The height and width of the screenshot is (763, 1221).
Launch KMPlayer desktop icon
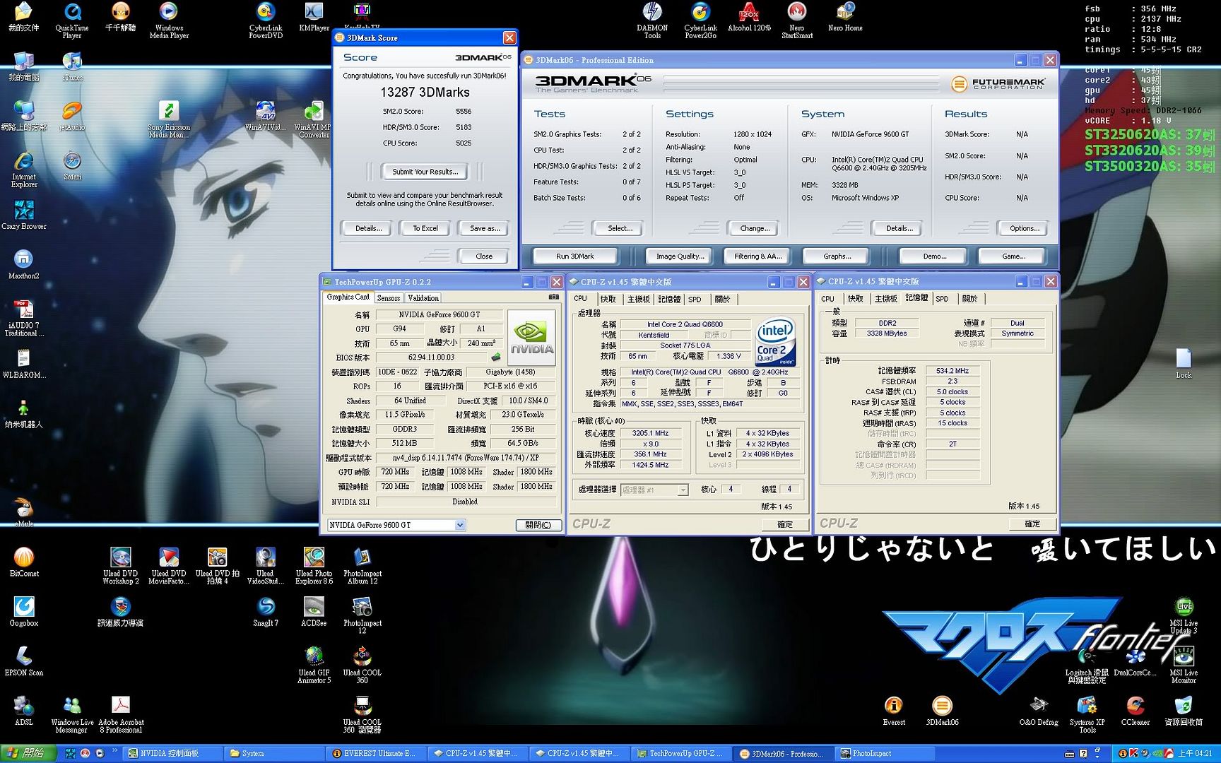314,17
